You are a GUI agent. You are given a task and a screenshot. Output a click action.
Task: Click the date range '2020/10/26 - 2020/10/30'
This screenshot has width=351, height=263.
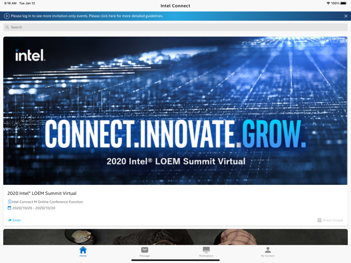tap(34, 208)
